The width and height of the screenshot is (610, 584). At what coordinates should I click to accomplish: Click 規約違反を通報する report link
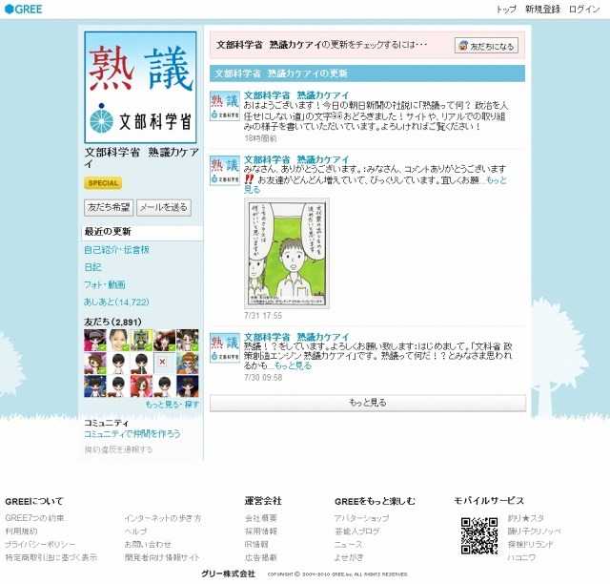tap(118, 449)
